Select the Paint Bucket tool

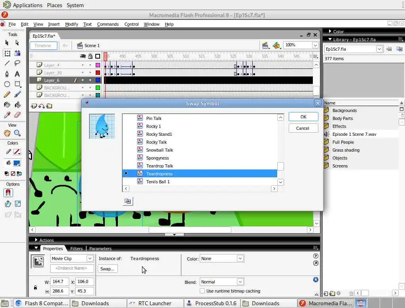tap(17, 105)
